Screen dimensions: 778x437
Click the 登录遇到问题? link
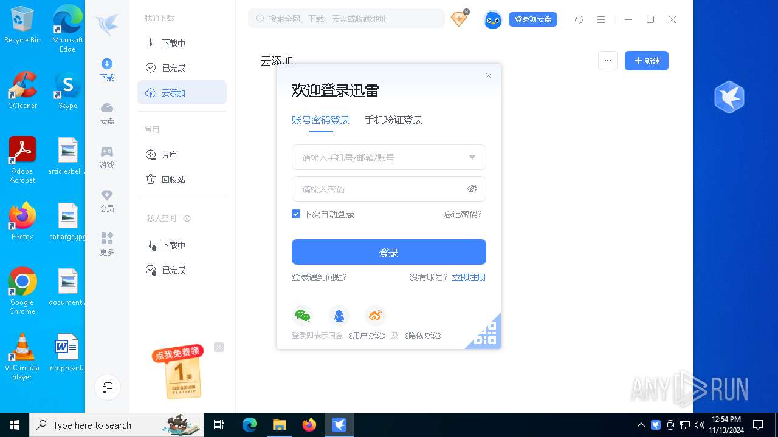tap(319, 277)
